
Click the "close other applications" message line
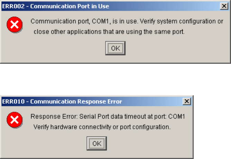[109, 32]
